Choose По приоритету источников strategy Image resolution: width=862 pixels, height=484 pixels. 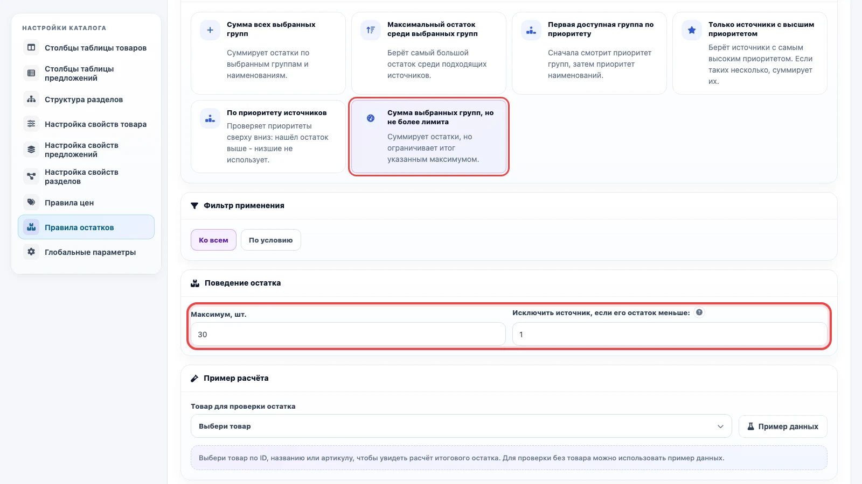click(x=268, y=137)
